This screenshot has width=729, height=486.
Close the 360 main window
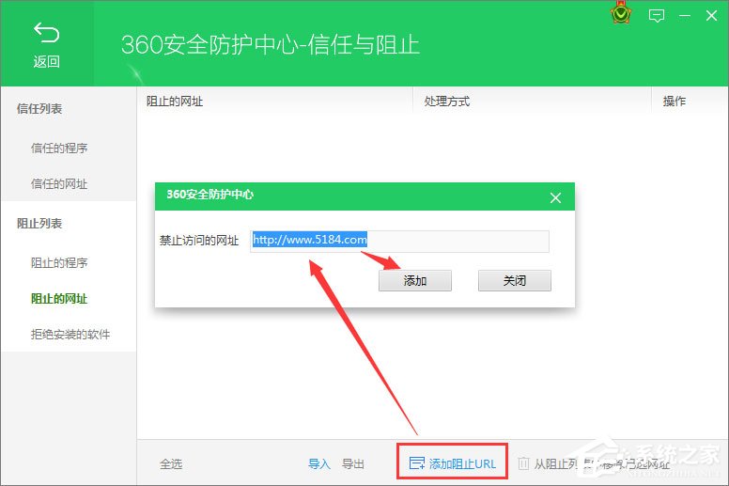[x=711, y=16]
